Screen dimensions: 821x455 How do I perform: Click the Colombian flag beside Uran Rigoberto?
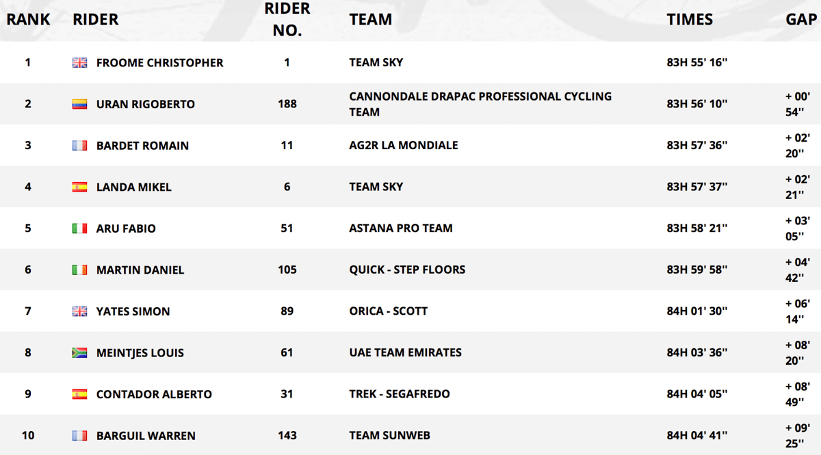[79, 104]
